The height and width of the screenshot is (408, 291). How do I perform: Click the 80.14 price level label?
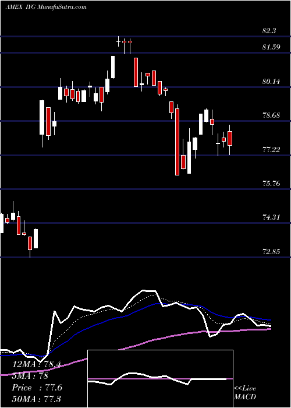271,82
